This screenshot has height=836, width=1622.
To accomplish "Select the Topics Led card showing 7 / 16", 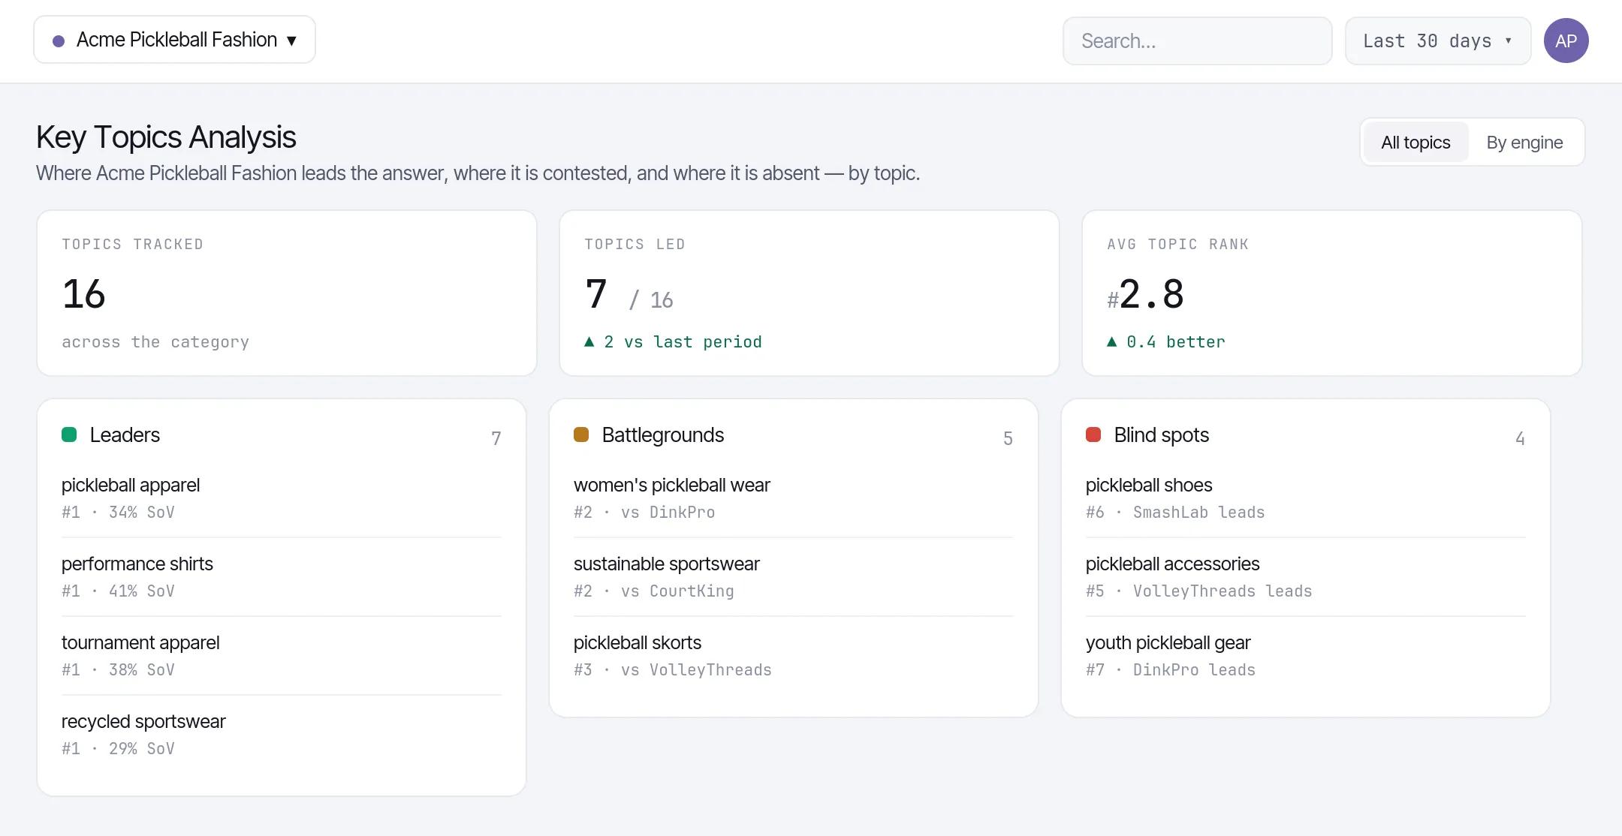I will pyautogui.click(x=809, y=293).
